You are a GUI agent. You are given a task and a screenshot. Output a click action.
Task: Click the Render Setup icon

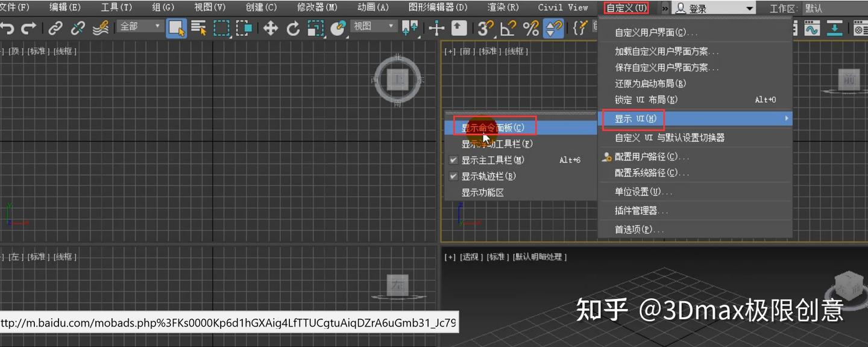coord(860,28)
